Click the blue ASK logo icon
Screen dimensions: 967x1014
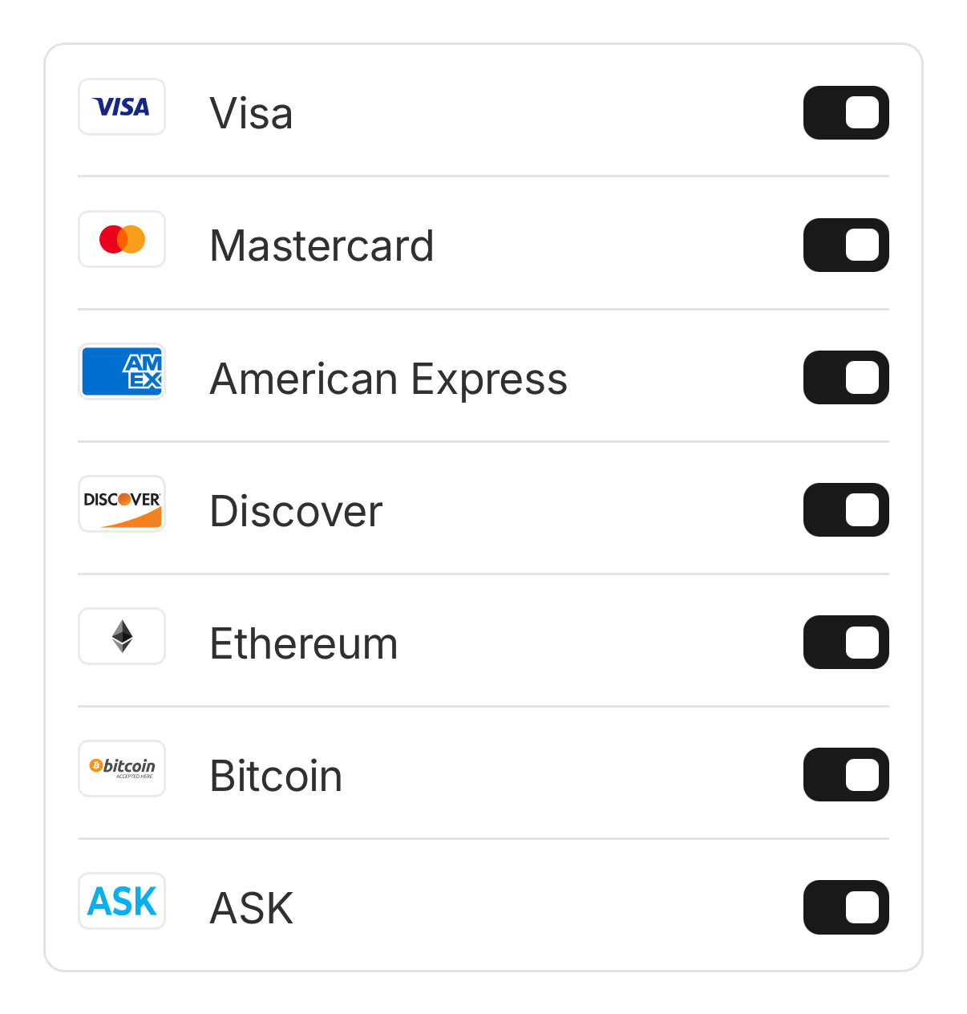122,901
